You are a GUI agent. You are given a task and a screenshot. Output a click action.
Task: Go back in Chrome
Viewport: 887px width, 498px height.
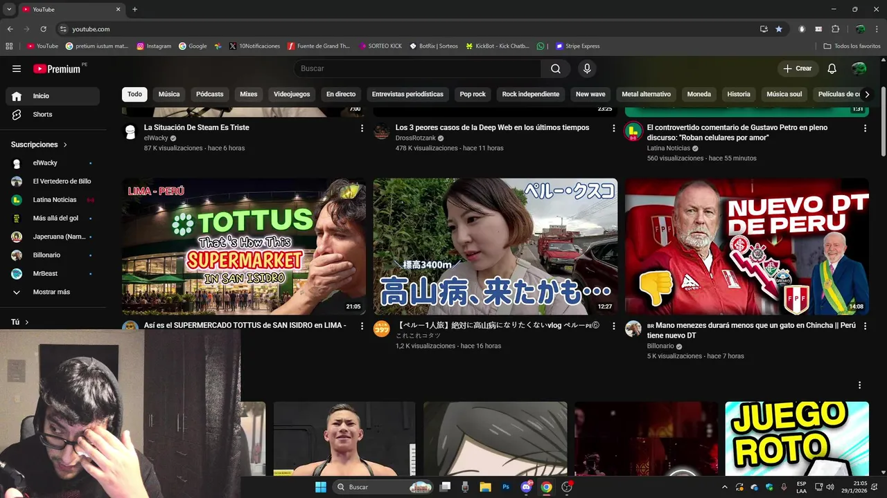pos(10,29)
